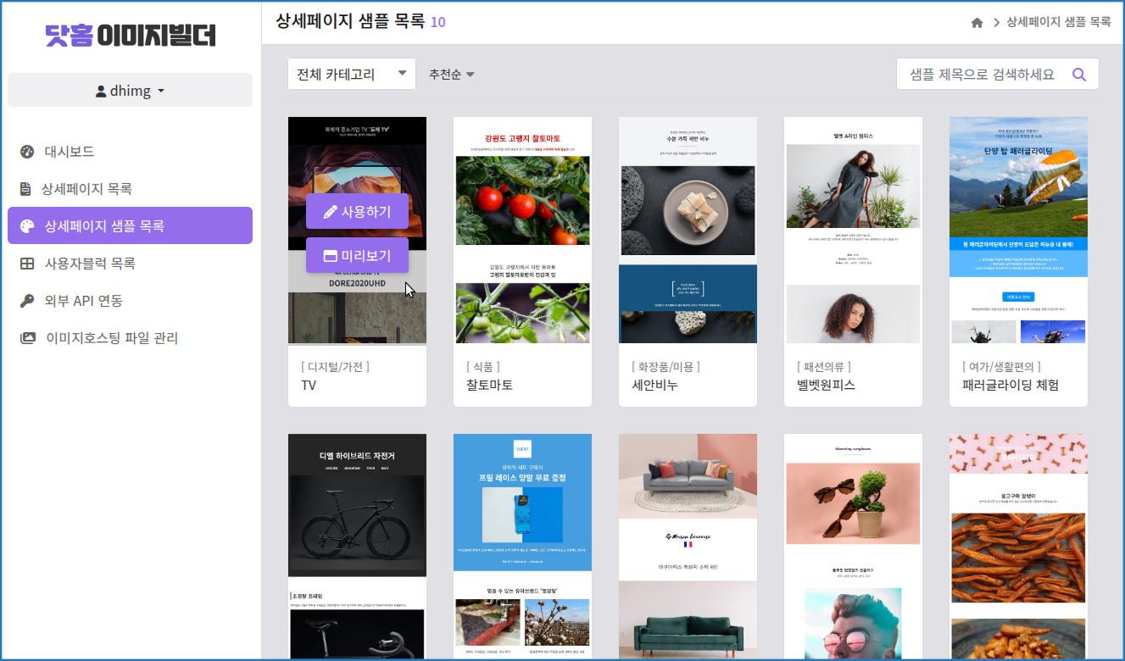This screenshot has height=661, width=1125.
Task: Click the search magnifier icon
Action: [1079, 74]
